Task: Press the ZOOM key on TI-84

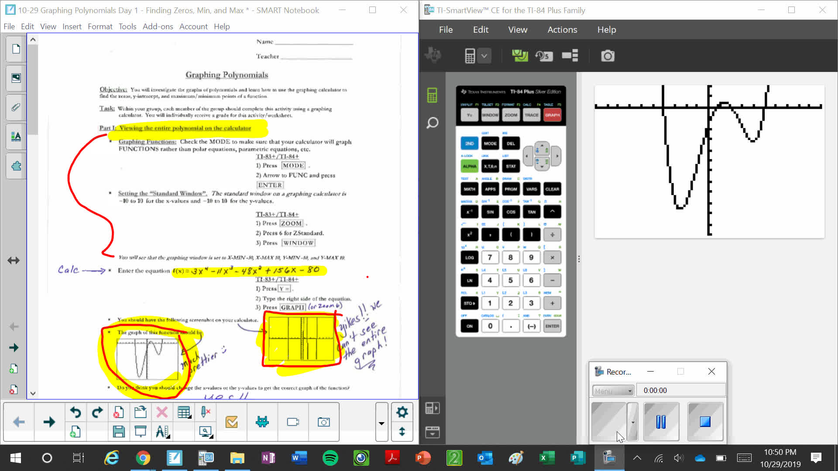Action: point(511,115)
